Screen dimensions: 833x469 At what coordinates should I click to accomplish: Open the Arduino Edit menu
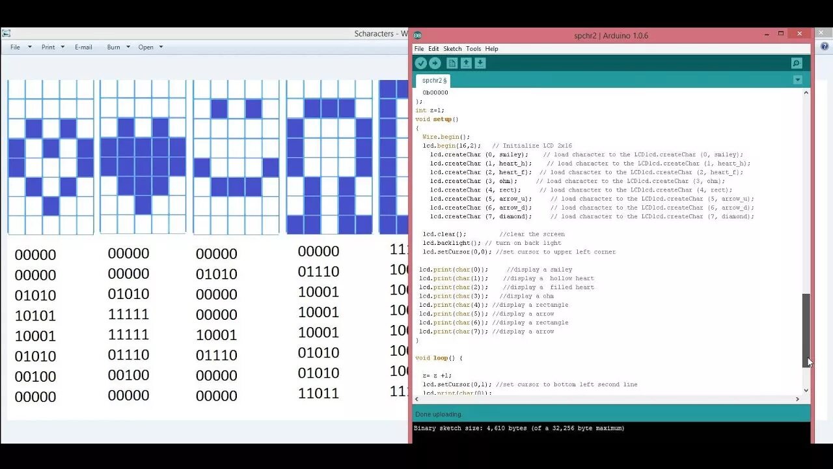coord(433,49)
